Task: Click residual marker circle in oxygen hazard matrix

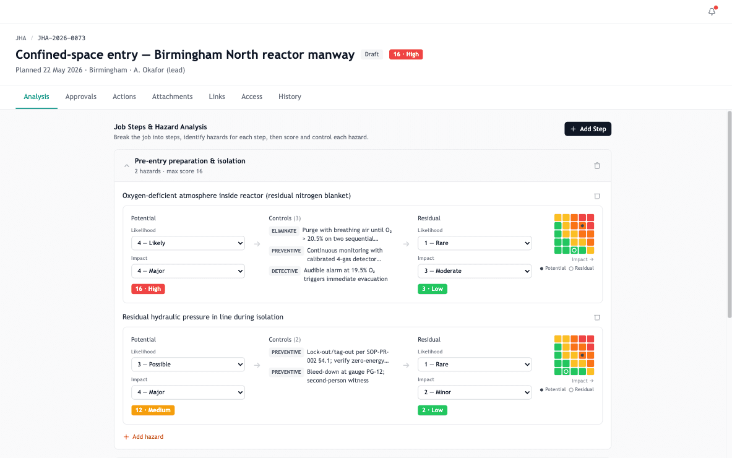Action: click(x=574, y=250)
